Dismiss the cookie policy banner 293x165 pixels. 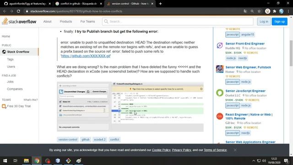(x=235, y=150)
